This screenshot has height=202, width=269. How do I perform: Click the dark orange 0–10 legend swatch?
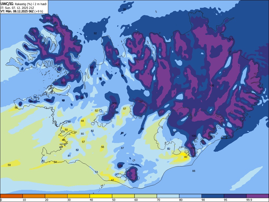pos(12,196)
